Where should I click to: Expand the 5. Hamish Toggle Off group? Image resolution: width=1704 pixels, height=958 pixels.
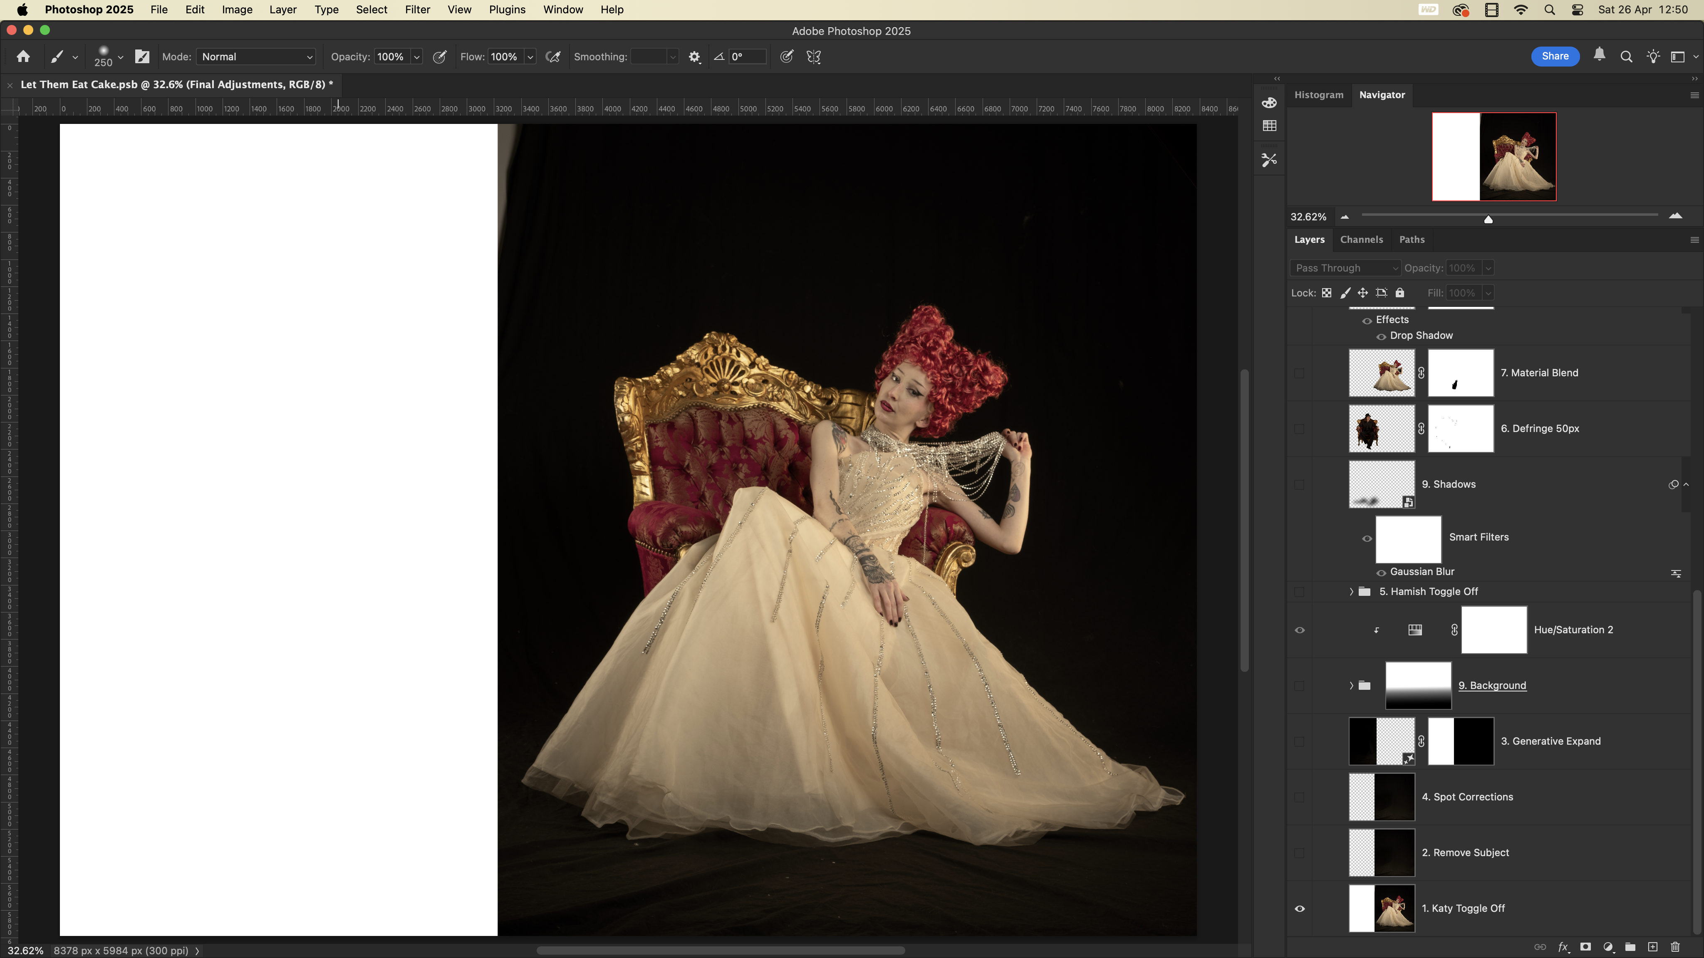(1351, 592)
